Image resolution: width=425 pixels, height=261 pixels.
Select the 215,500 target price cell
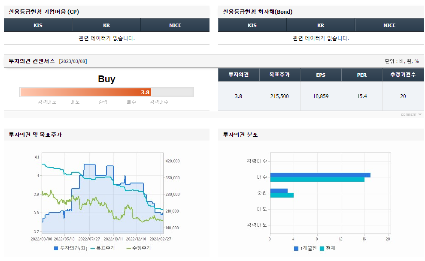280,96
